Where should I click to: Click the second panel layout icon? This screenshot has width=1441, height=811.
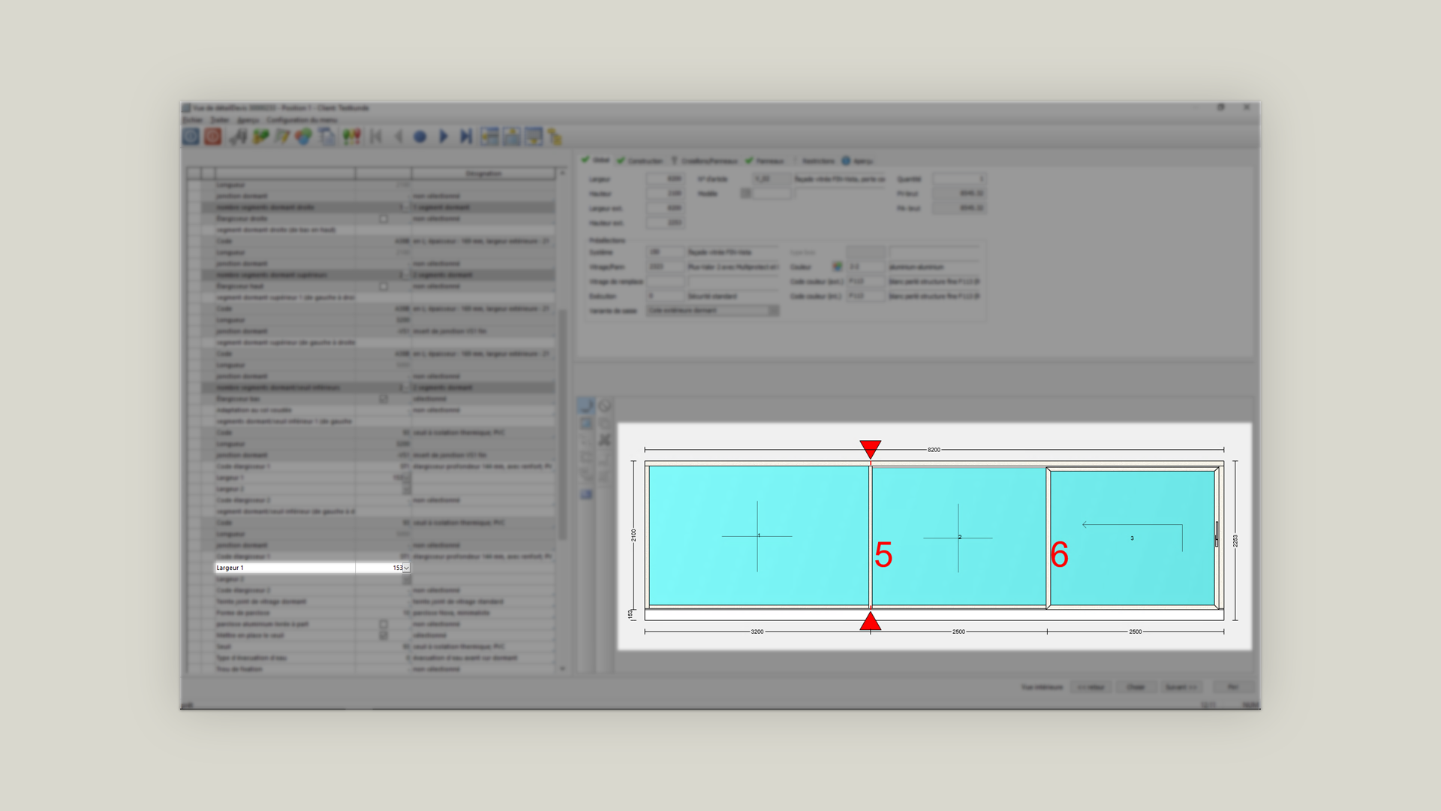512,137
